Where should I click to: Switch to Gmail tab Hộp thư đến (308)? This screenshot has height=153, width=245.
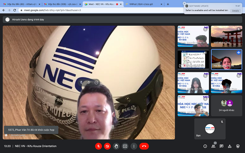62,4
